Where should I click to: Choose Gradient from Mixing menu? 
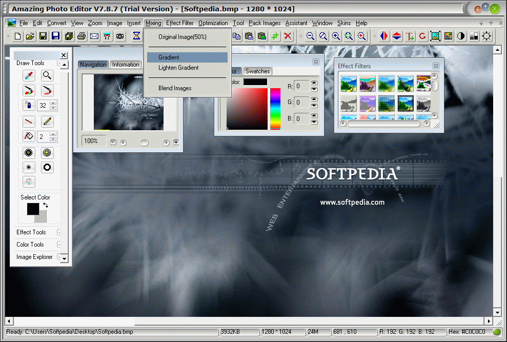[187, 57]
